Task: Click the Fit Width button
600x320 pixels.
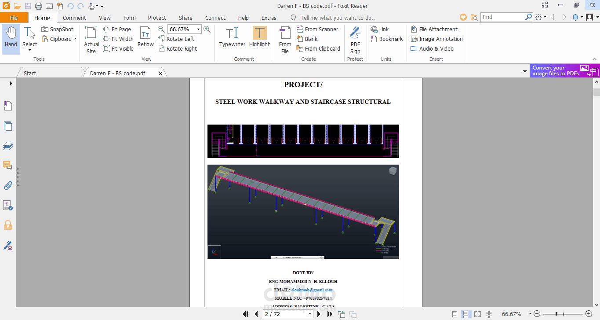Action: (118, 39)
